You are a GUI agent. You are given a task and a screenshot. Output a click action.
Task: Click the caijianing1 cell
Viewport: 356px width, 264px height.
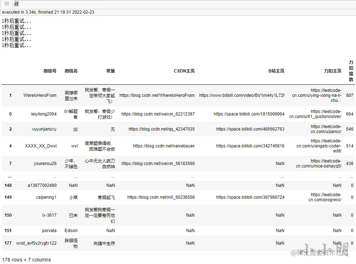[46, 197]
